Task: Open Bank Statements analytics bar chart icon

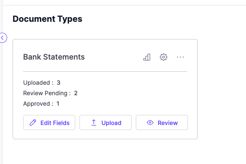Action: 147,57
